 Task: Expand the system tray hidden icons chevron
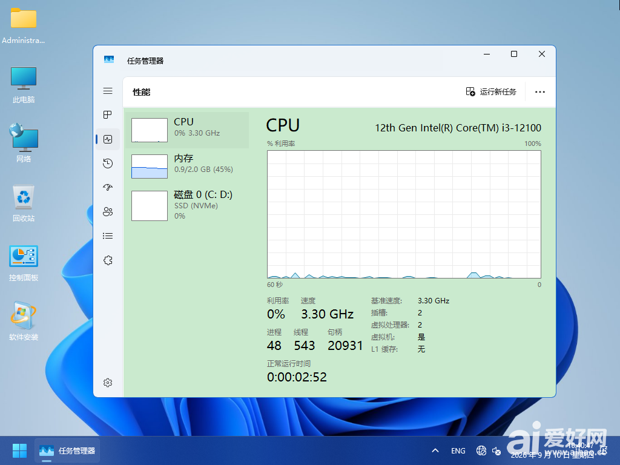(435, 450)
